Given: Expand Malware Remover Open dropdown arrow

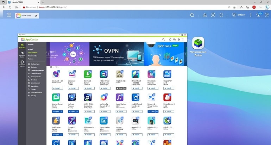Looking at the screenshot, I should (x=77, y=111).
